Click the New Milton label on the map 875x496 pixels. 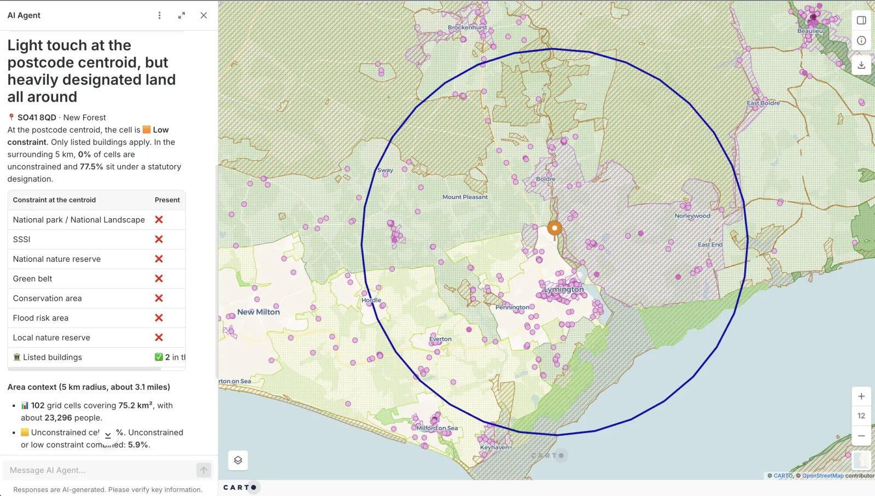point(259,312)
